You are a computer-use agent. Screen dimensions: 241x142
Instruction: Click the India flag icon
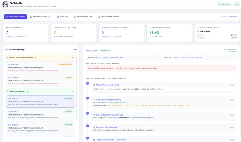coord(231,35)
